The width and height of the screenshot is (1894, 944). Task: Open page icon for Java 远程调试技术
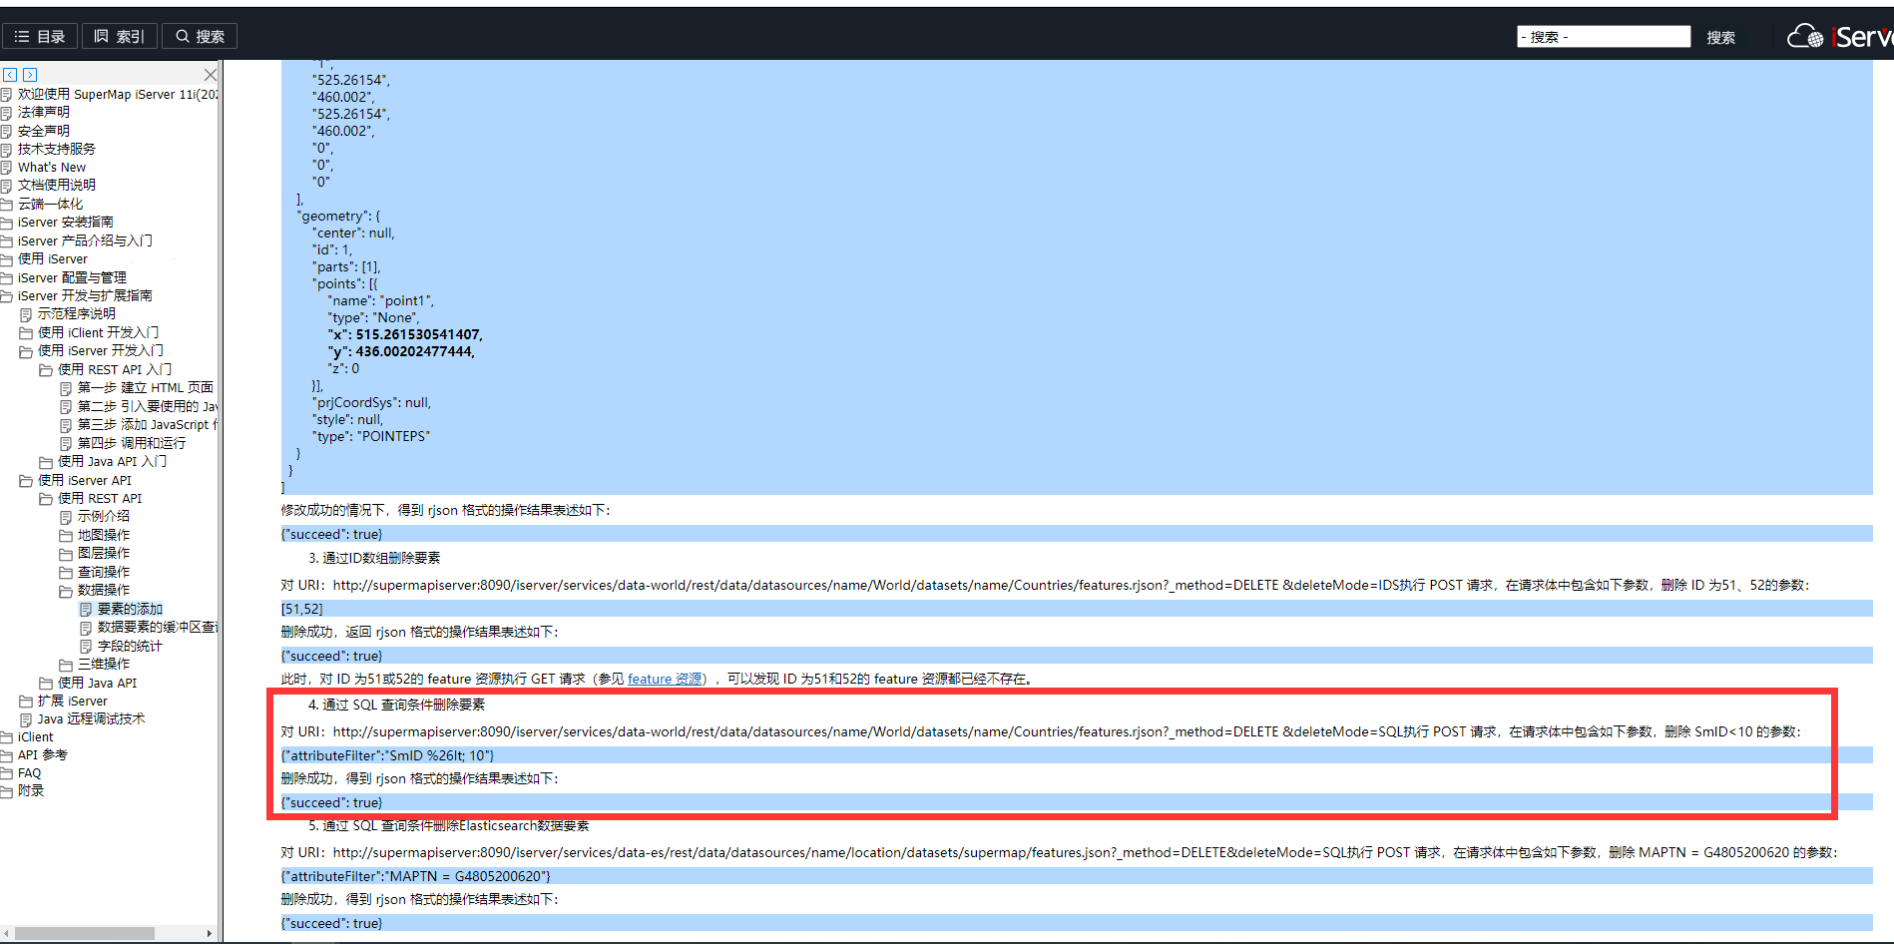tap(26, 719)
